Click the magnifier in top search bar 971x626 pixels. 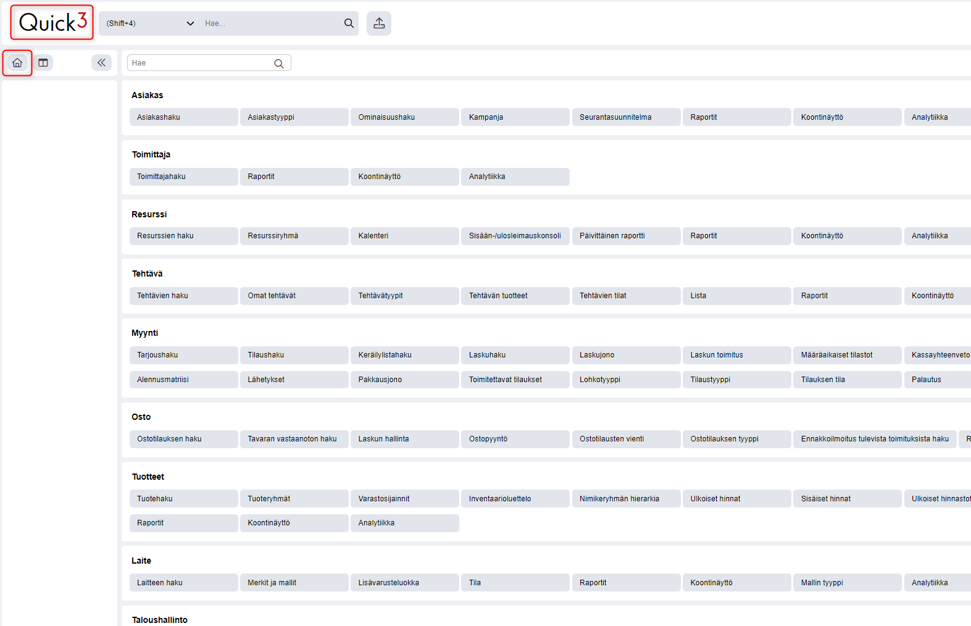coord(349,23)
